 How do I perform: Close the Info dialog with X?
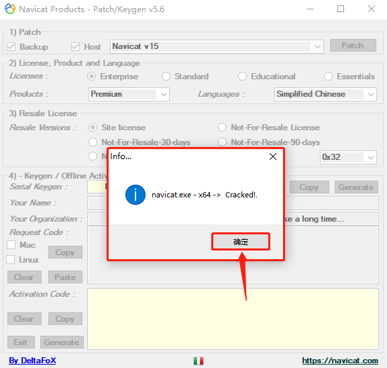[273, 156]
